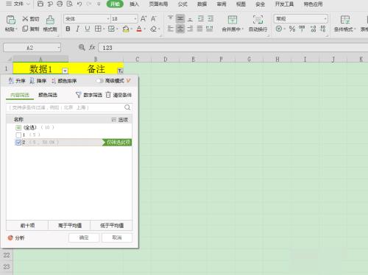Open the font size dropdown showing 18
Viewport: 368px width, 275px height.
pos(135,19)
